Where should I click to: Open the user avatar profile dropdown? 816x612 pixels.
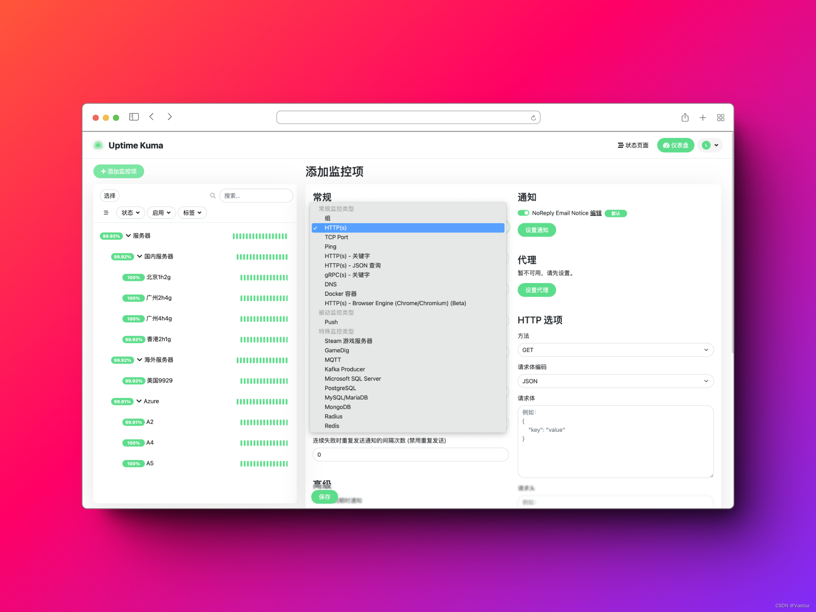710,145
